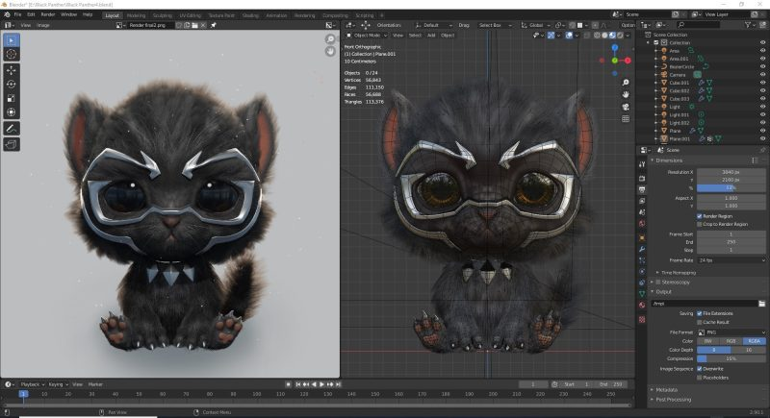Image resolution: width=770 pixels, height=418 pixels.
Task: Select the Transform tool in left toolbar
Action: click(12, 112)
